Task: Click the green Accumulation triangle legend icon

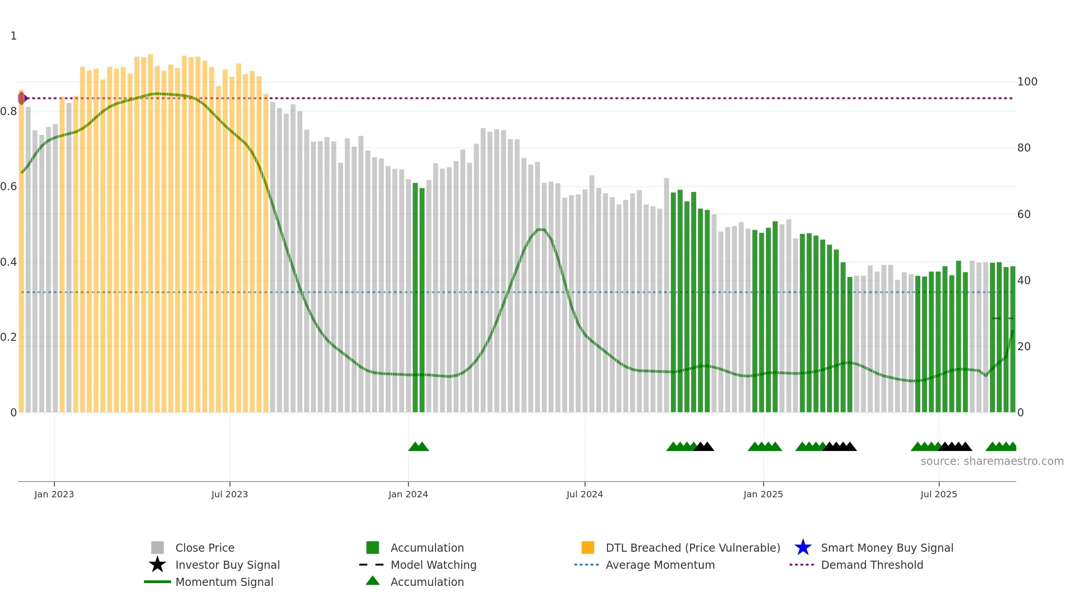Action: [x=373, y=580]
